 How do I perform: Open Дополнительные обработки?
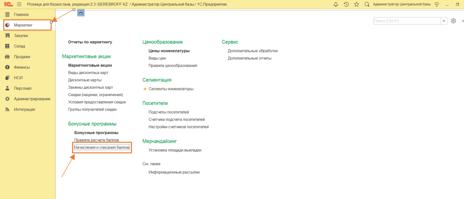[x=253, y=51]
